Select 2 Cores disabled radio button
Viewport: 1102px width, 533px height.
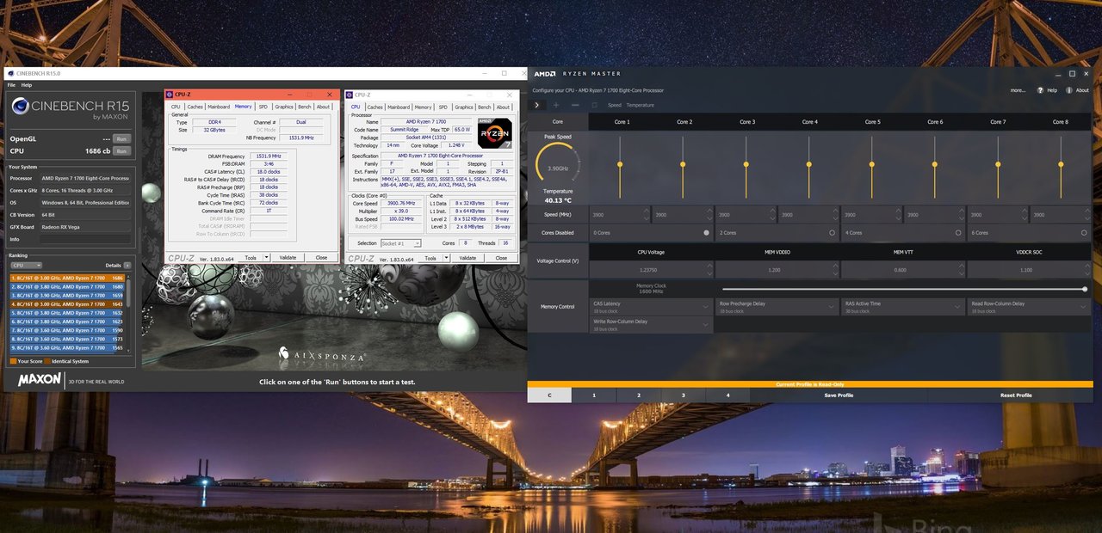(833, 232)
